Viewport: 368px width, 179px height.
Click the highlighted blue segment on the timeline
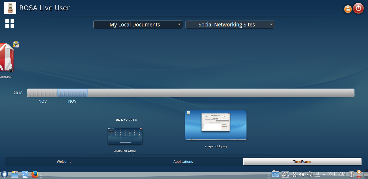point(72,93)
